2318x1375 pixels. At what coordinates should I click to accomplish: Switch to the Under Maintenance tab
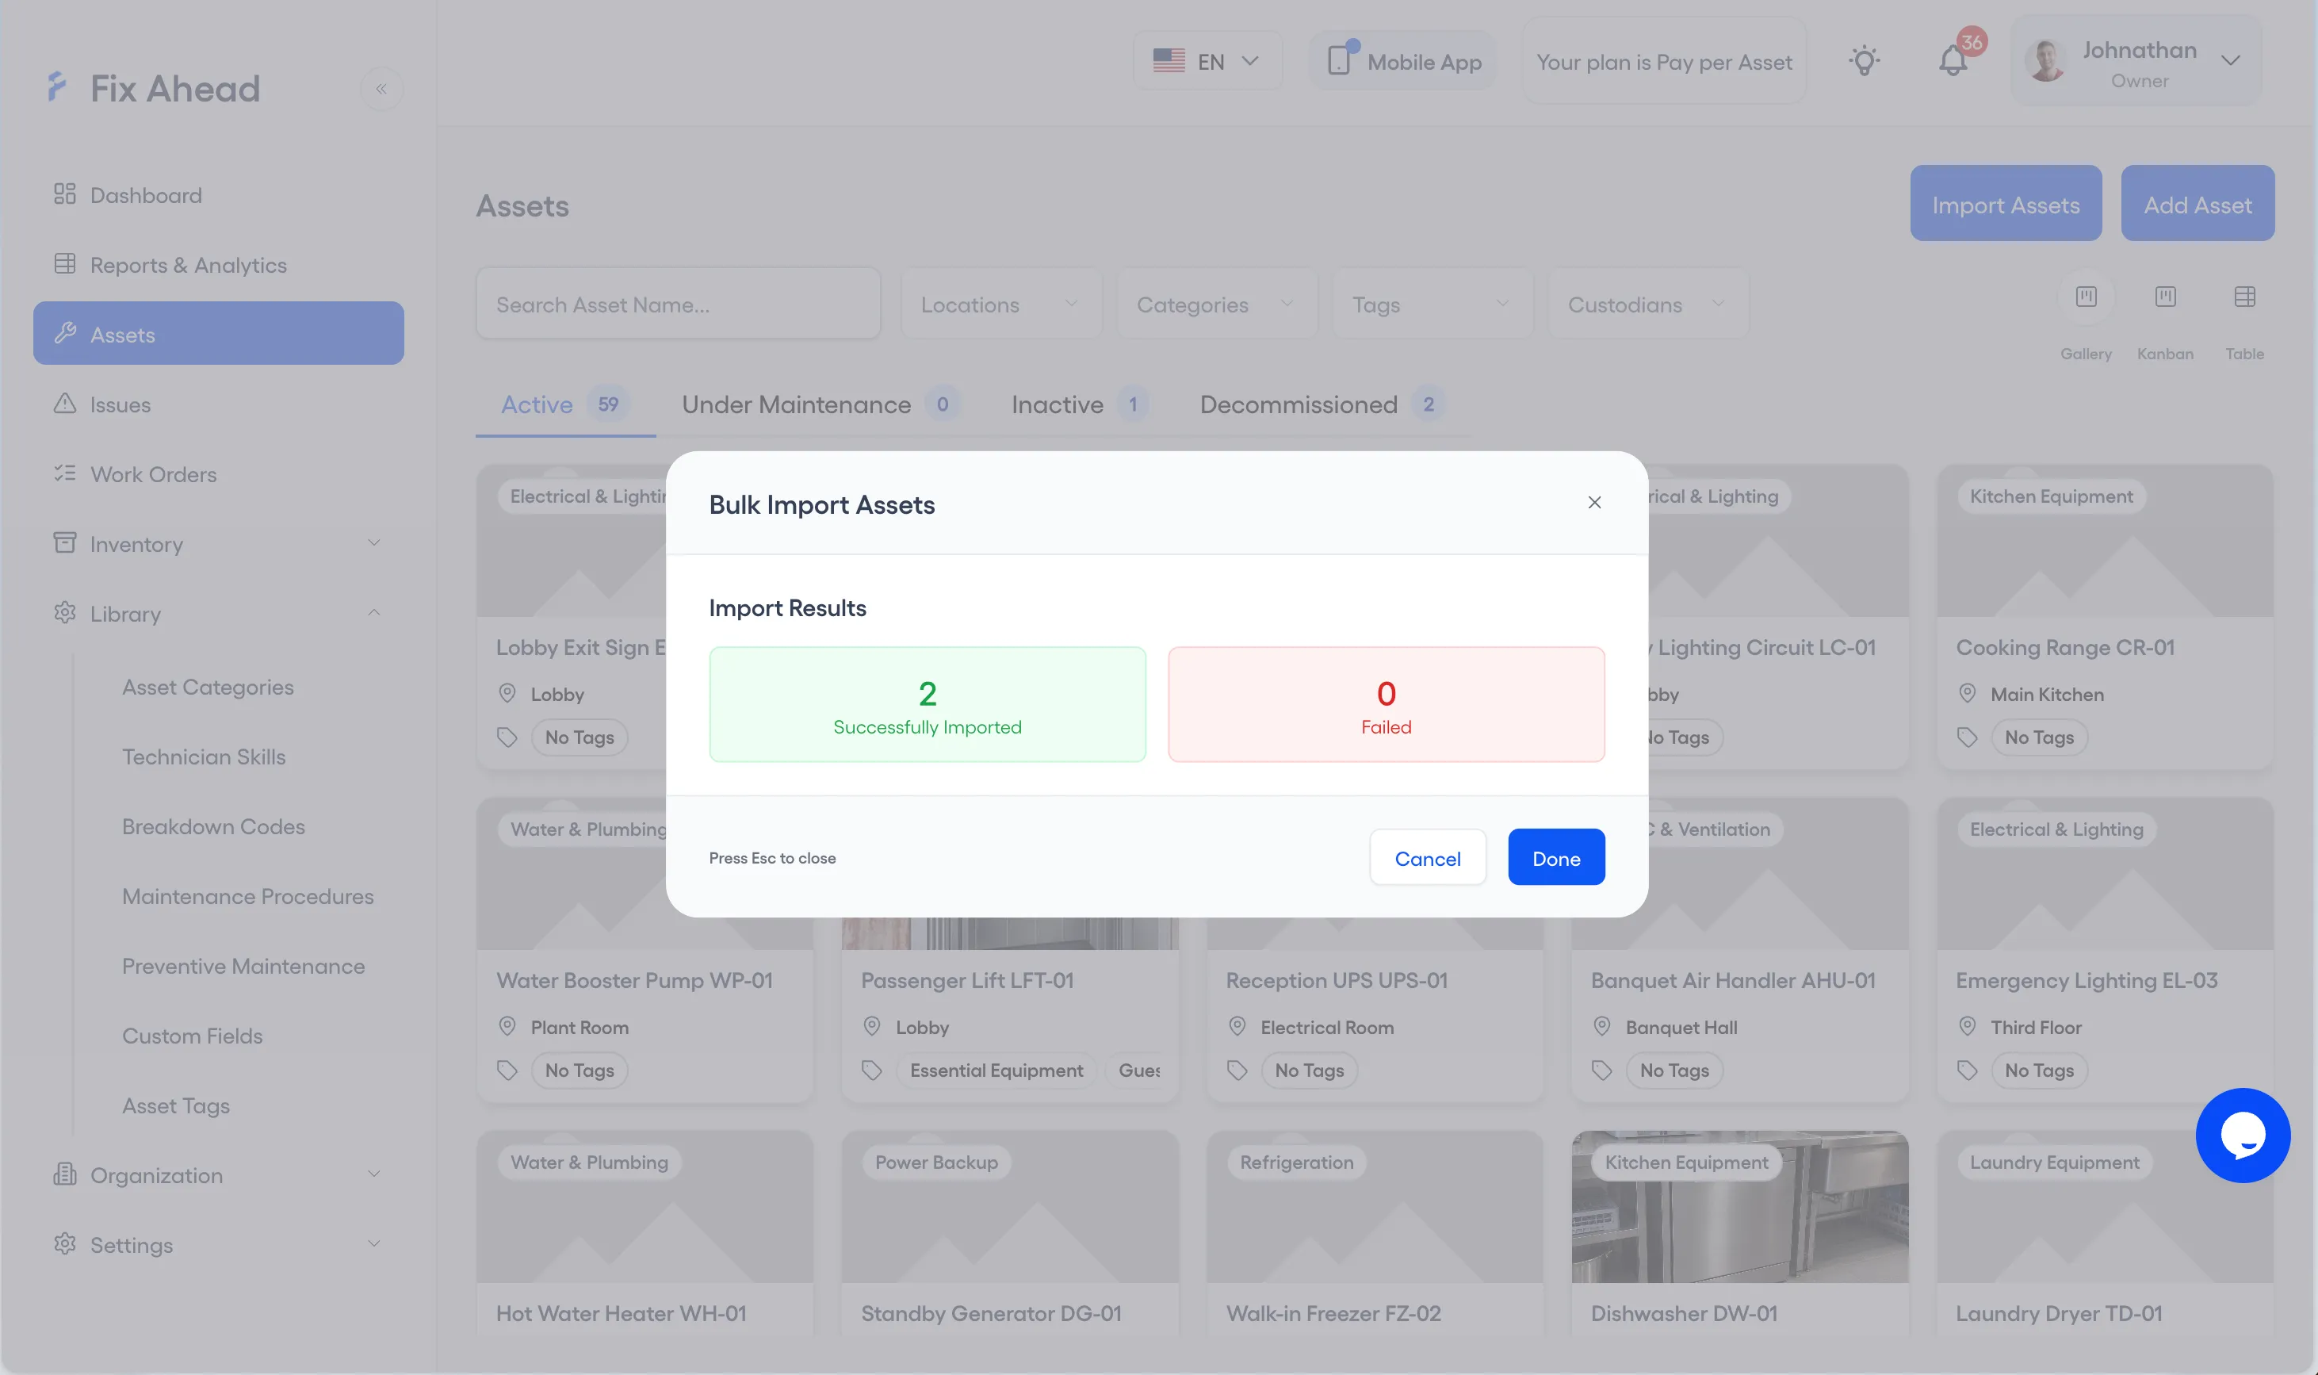tap(820, 405)
